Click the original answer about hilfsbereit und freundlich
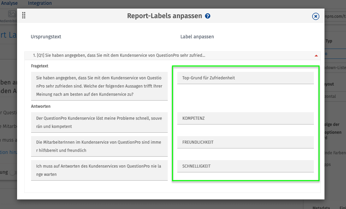The height and width of the screenshot is (209, 346). click(99, 146)
